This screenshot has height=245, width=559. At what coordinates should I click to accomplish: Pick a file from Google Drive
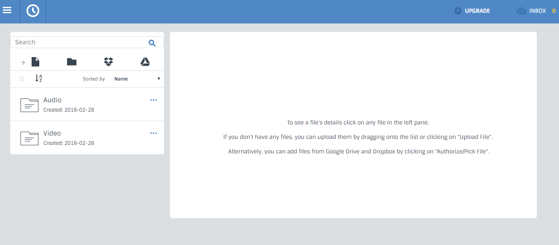click(145, 62)
